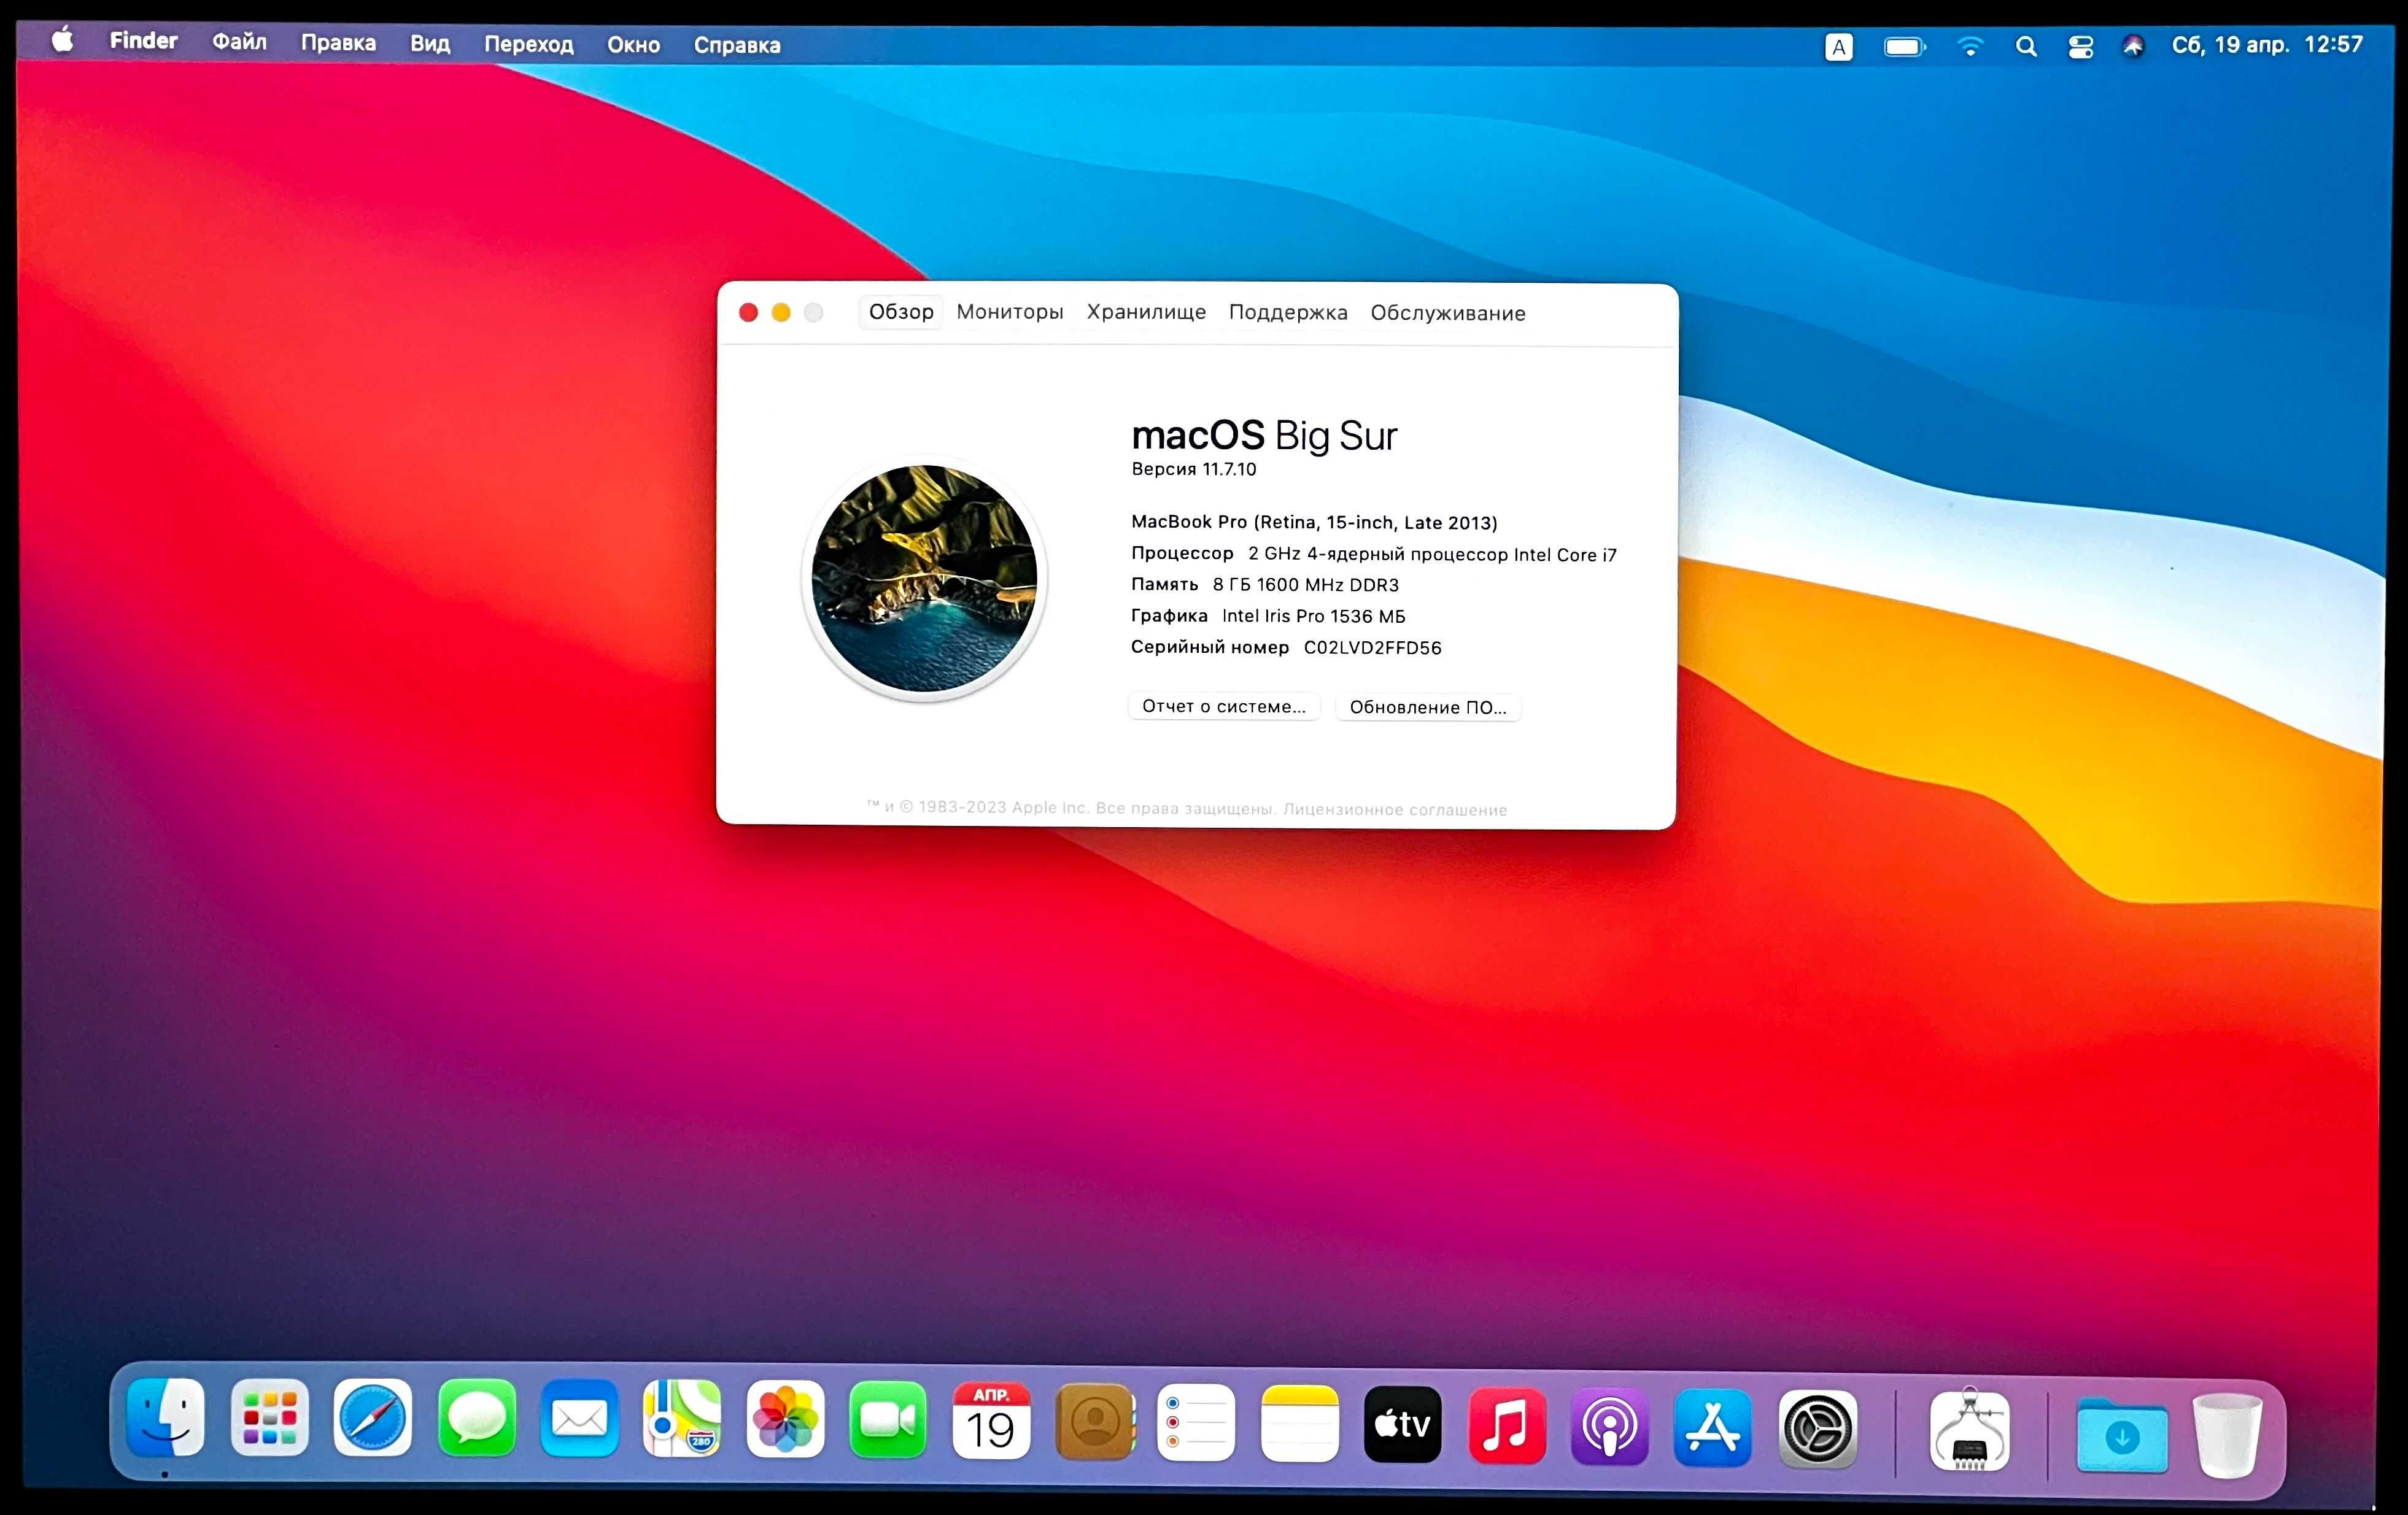Open System Information from the Dock
The width and height of the screenshot is (2408, 1515).
[x=1970, y=1431]
